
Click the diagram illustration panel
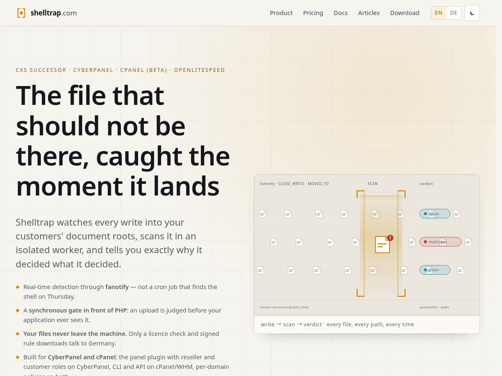tap(367, 245)
